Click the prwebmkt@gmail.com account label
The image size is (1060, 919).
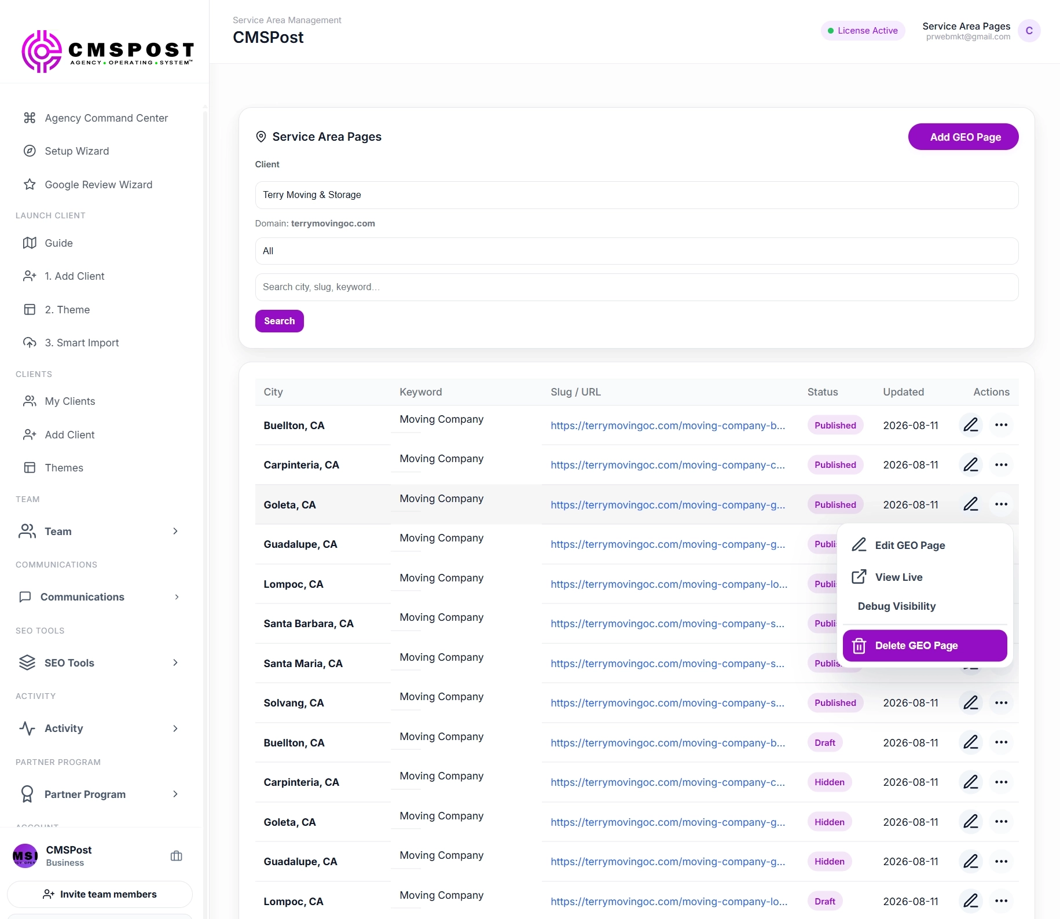[968, 37]
